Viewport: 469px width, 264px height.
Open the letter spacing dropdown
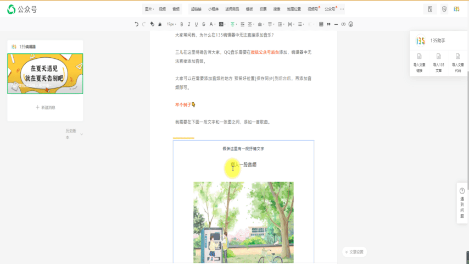pyautogui.click(x=291, y=24)
